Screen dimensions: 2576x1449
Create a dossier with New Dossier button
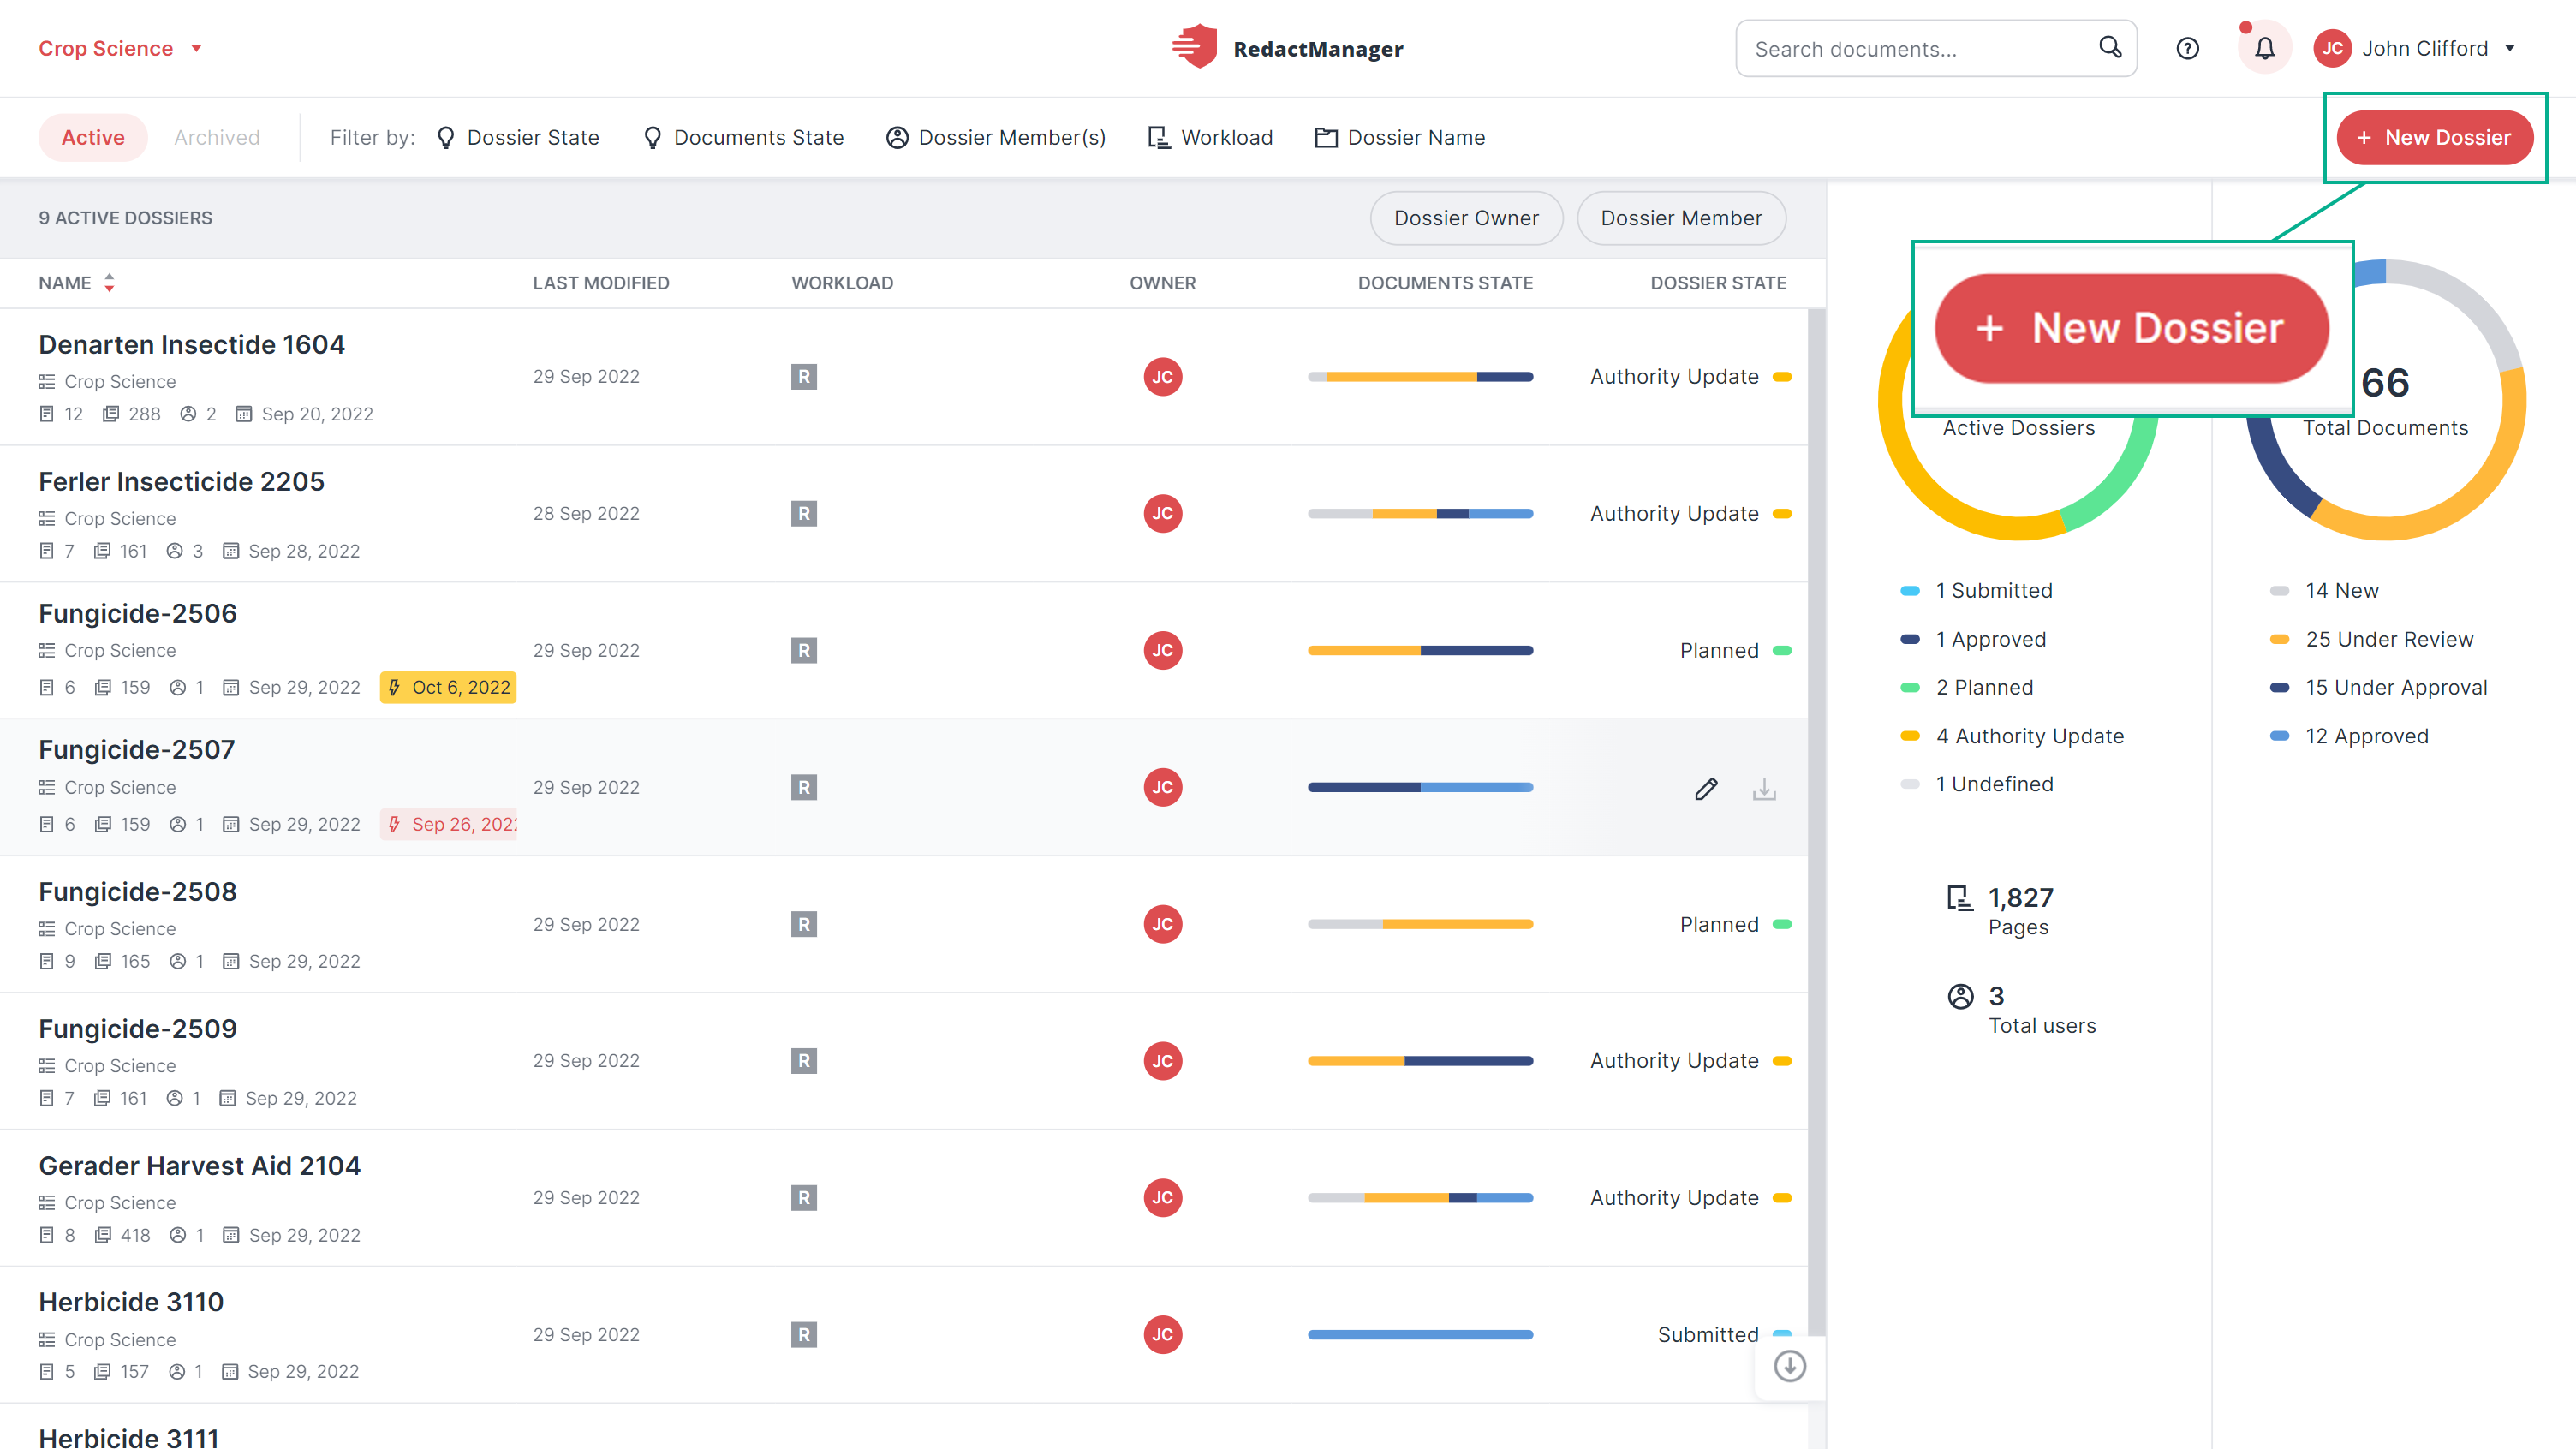[x=2434, y=138]
